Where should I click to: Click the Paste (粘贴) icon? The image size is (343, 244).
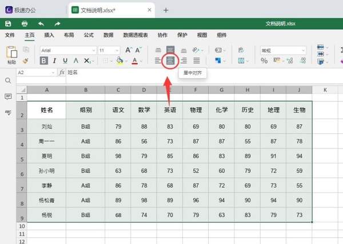click(11, 52)
